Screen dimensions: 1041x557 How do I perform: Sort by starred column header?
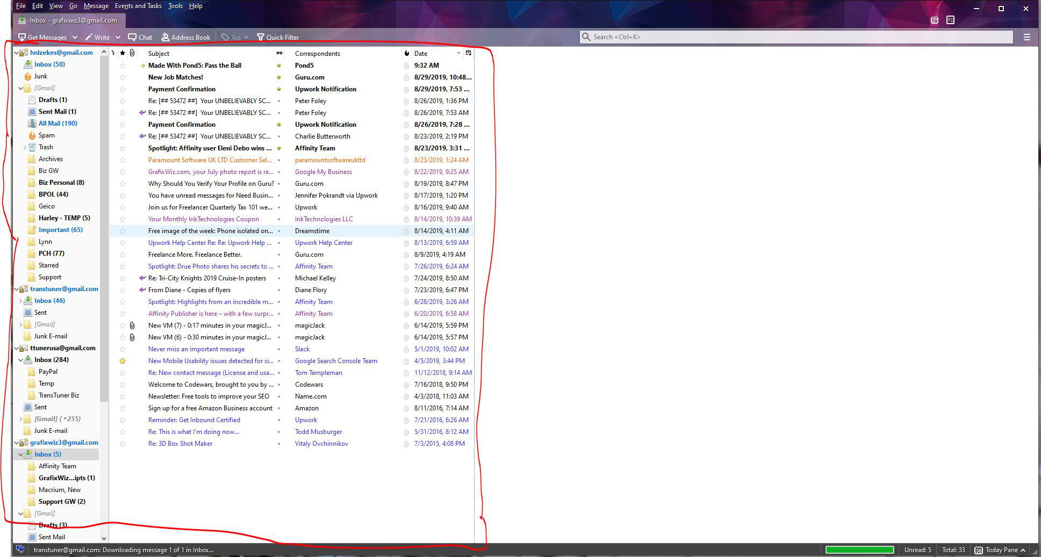pyautogui.click(x=123, y=53)
